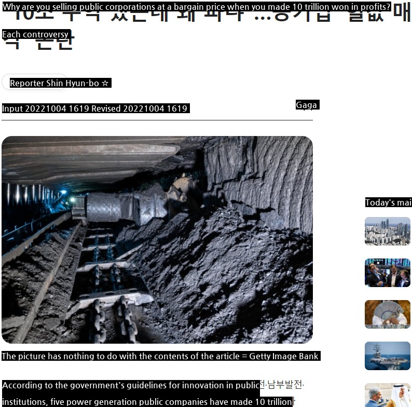
Task: Open the "Today's mai" sidebar heading
Action: point(388,202)
